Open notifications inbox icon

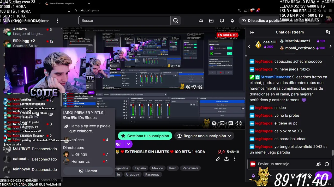[x=211, y=21]
